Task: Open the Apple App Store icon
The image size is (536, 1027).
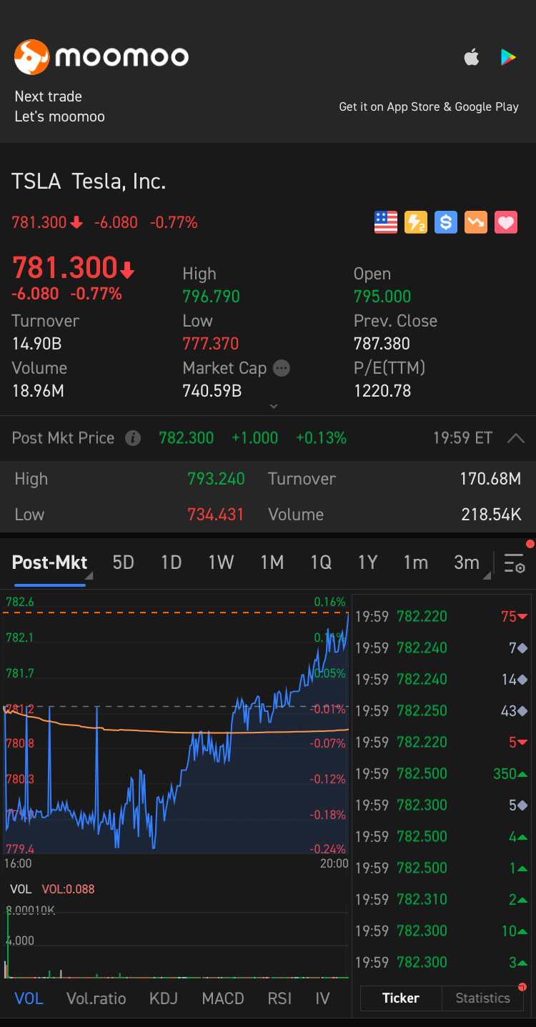Action: click(x=472, y=57)
